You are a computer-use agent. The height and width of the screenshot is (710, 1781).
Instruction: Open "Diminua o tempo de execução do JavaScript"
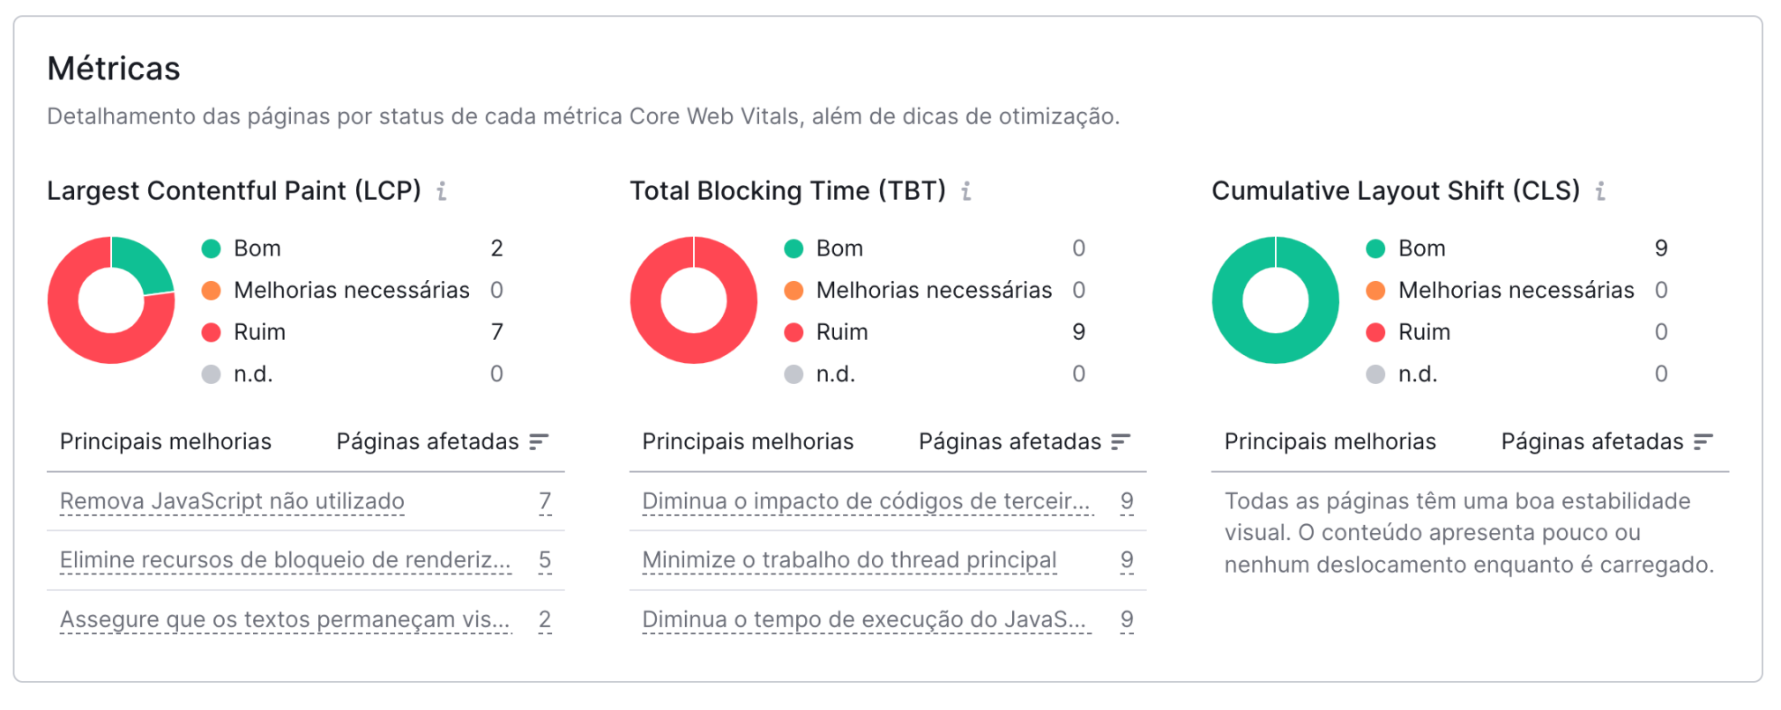(864, 618)
